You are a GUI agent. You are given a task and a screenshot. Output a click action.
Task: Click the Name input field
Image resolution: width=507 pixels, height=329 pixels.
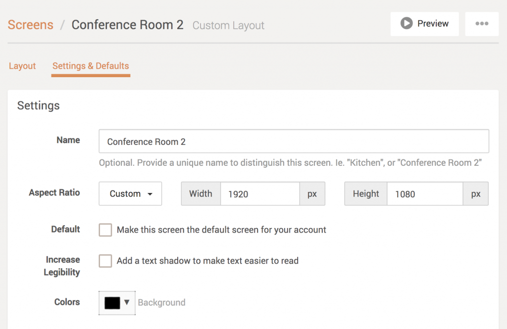[x=294, y=141]
